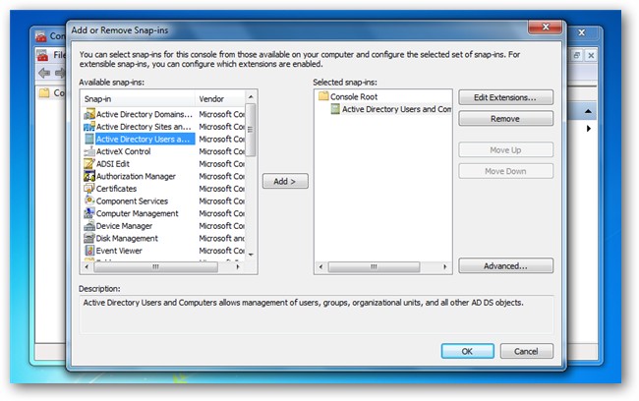
Task: Click the Disk Management icon
Action: 88,239
